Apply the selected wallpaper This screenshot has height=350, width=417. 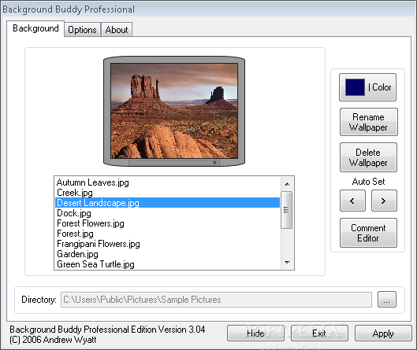[x=383, y=333]
